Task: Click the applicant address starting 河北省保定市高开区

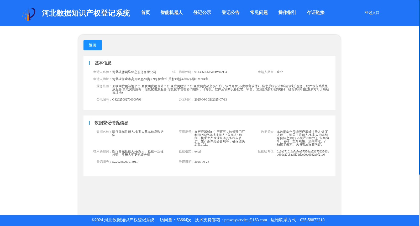Action: pyautogui.click(x=160, y=79)
